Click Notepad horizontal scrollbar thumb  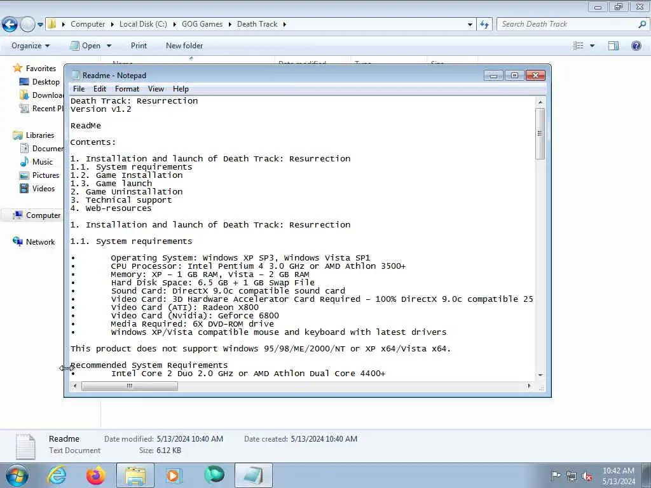130,386
